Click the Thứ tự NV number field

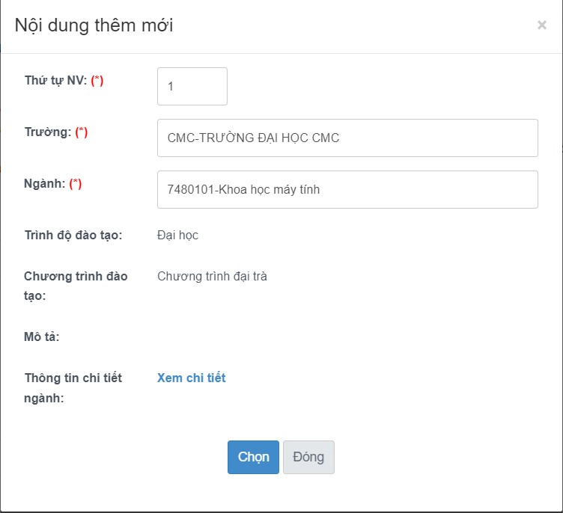tap(192, 86)
